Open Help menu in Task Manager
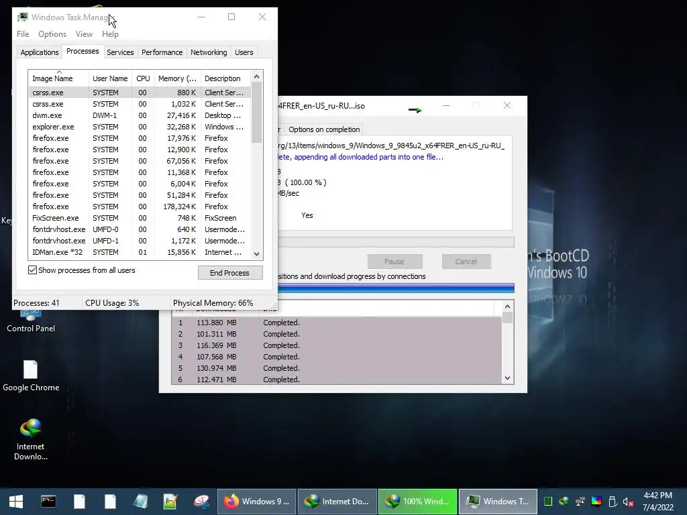 pos(110,34)
